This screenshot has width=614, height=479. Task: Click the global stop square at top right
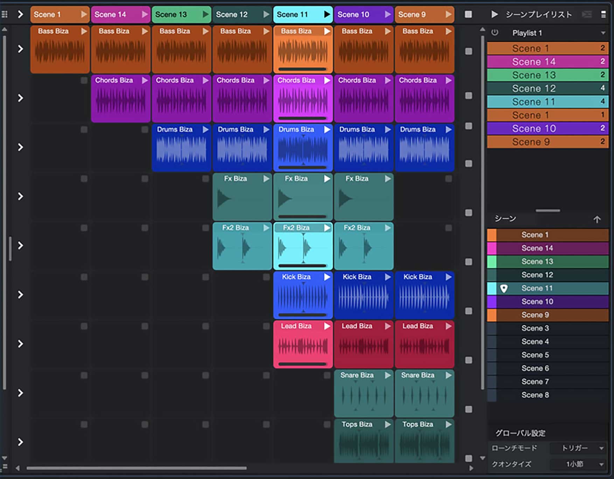pyautogui.click(x=468, y=14)
